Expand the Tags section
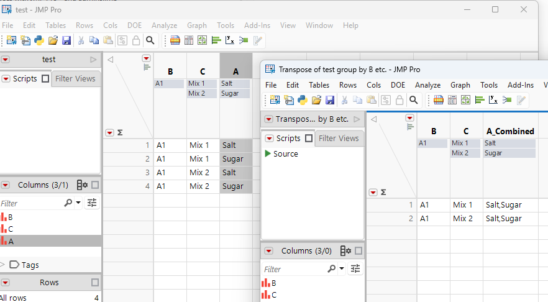 pyautogui.click(x=2, y=265)
